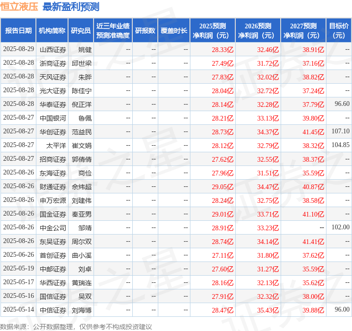352x331 pixels.
Task: Click the 研报数 column header
Action: point(145,31)
